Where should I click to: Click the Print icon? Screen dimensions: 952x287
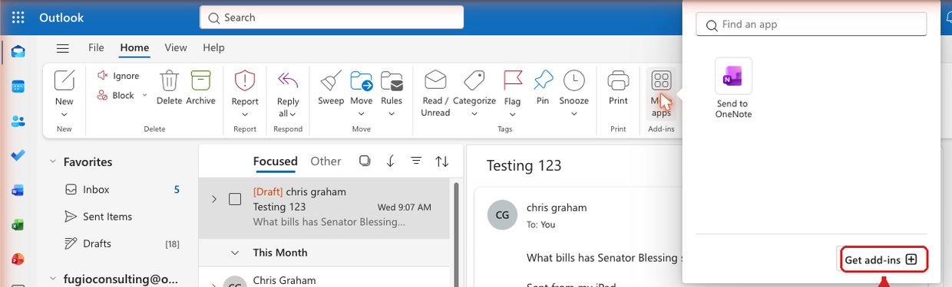618,80
